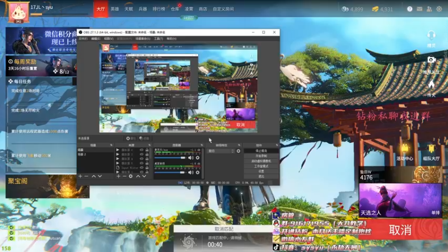Open the 聚宝阁 banner
448x252 pixels.
(x=47, y=186)
